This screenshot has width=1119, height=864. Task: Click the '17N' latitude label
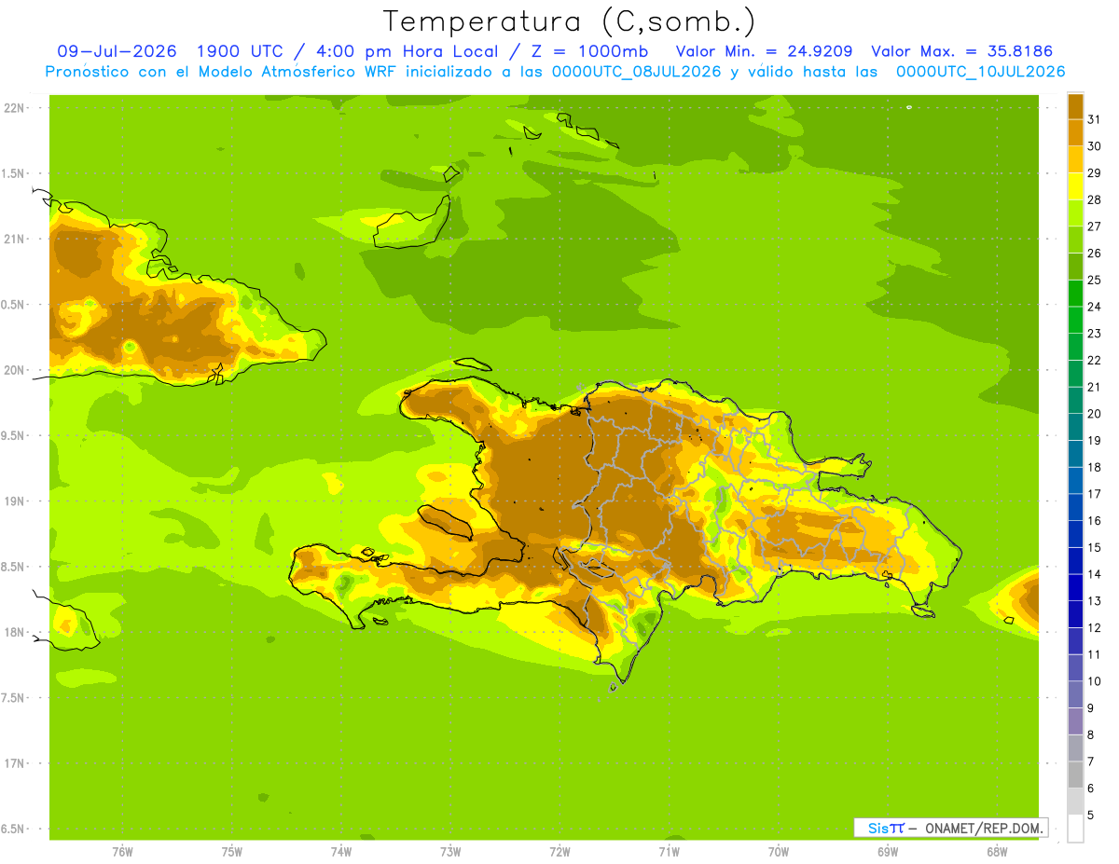pyautogui.click(x=16, y=764)
